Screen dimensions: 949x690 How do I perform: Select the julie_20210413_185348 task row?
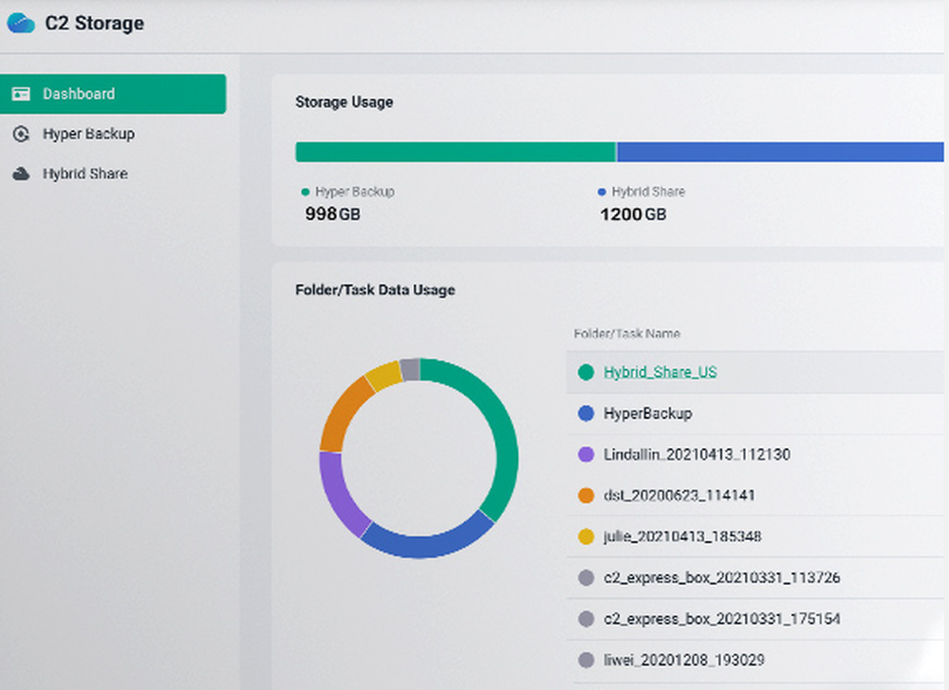[754, 537]
